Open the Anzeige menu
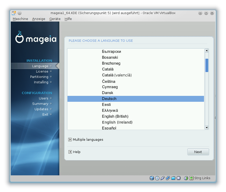226x192 pixels. pos(39,19)
